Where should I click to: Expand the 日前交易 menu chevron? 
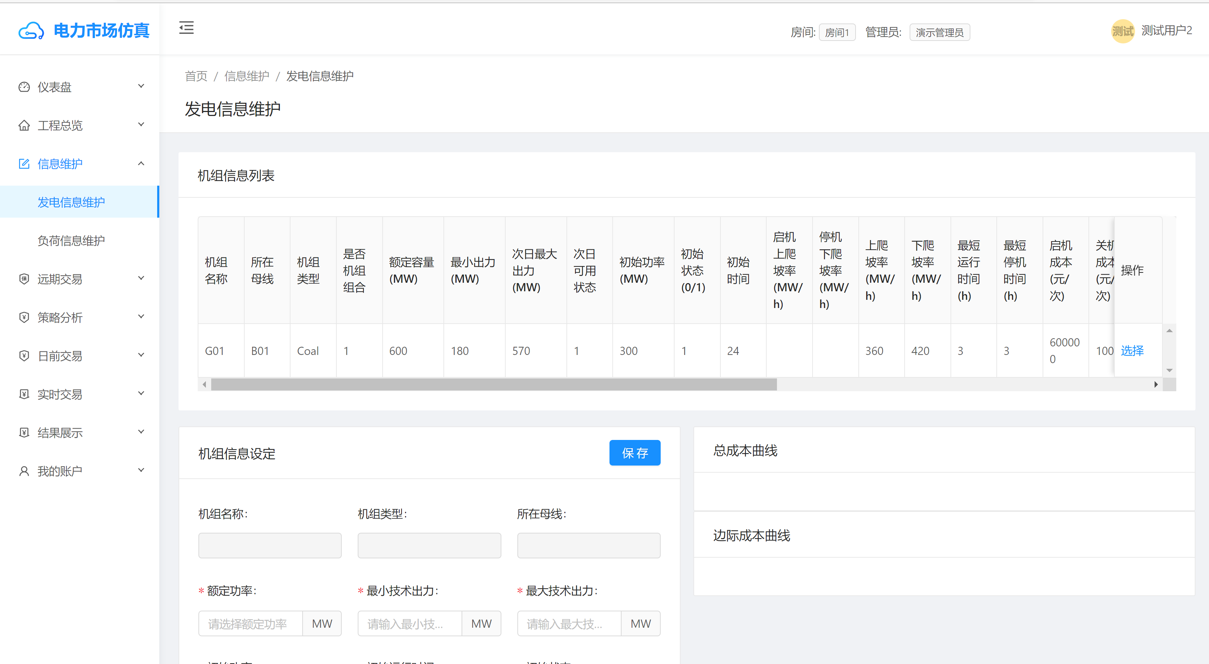click(141, 355)
